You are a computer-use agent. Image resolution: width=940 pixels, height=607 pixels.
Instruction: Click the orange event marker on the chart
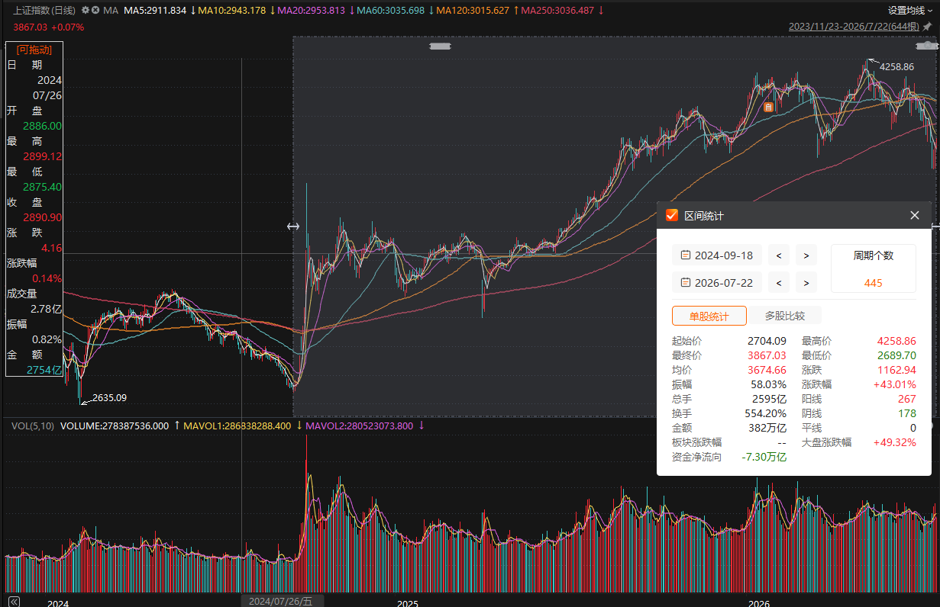coord(769,108)
